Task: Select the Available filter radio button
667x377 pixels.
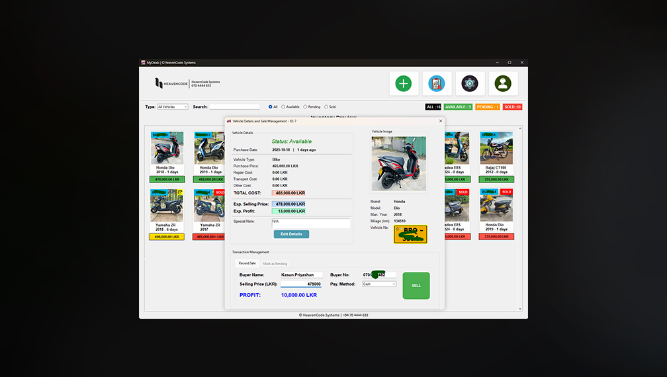Action: click(284, 106)
